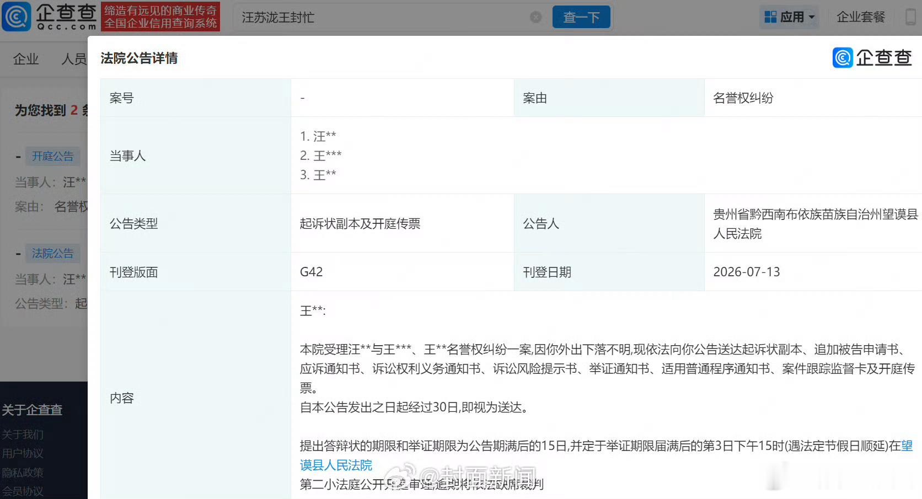Click the 起诉状副本及开庭传票 notice type value

pos(360,224)
